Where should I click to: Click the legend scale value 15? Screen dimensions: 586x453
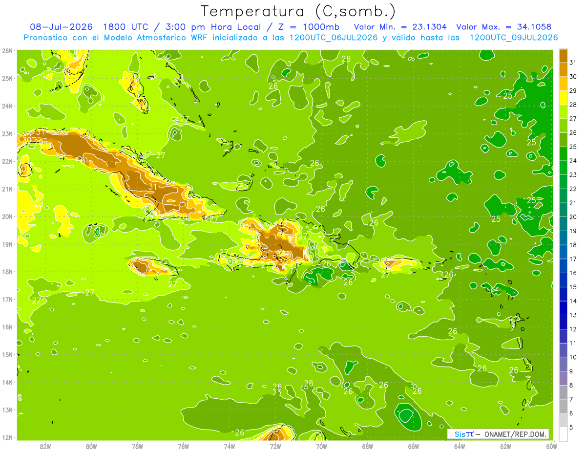(573, 287)
